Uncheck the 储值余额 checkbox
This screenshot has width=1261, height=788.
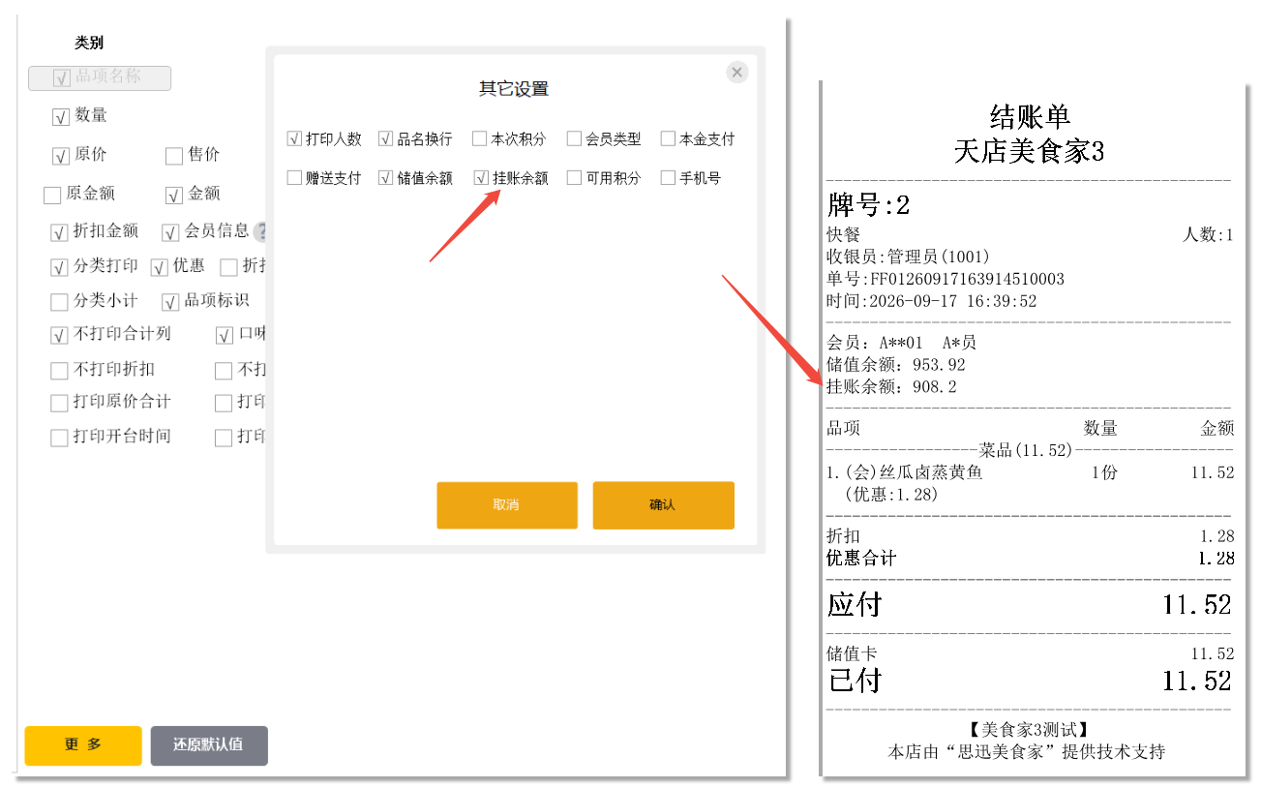pyautogui.click(x=385, y=178)
